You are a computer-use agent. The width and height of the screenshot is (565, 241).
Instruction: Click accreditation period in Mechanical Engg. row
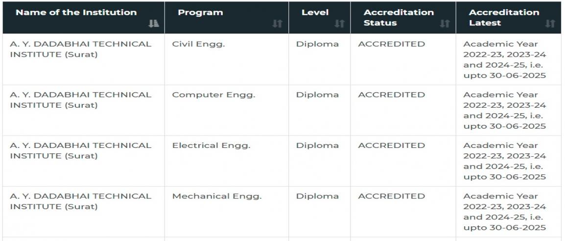point(504,212)
